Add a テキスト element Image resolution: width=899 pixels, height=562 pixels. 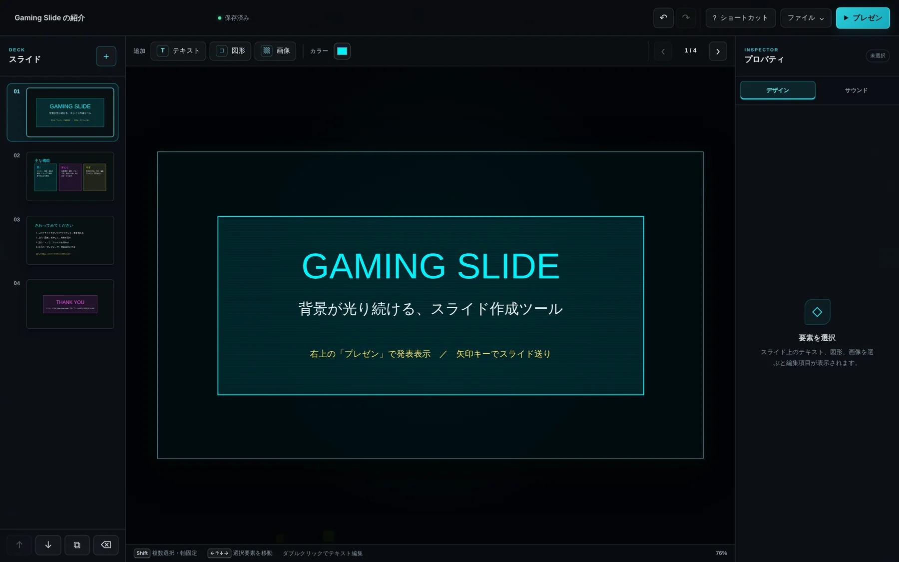[x=178, y=51]
